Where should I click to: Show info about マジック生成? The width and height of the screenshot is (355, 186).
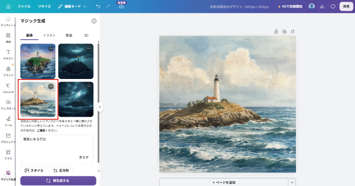pyautogui.click(x=94, y=21)
